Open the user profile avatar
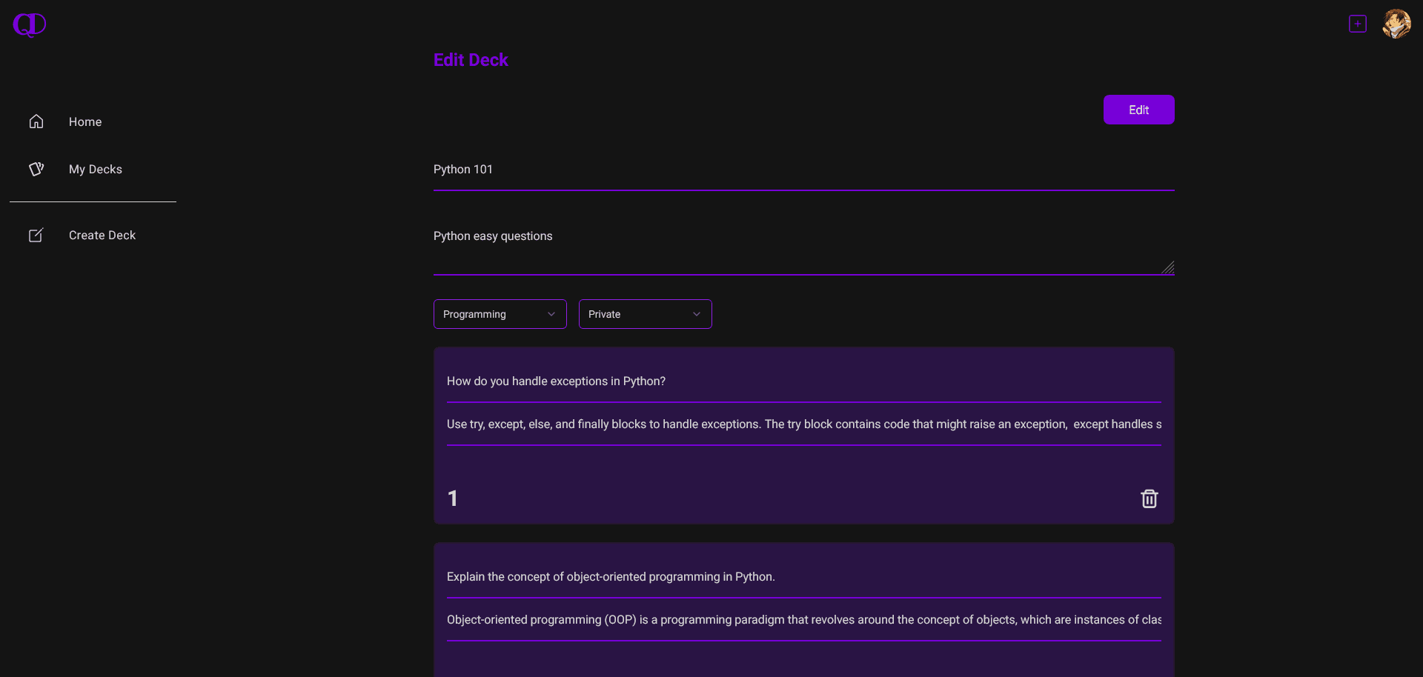 pos(1396,24)
